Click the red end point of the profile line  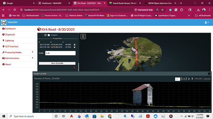pos(137,65)
